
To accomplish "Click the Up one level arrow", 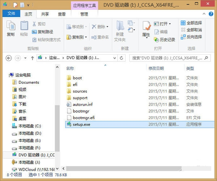I will pyautogui.click(x=33, y=58).
